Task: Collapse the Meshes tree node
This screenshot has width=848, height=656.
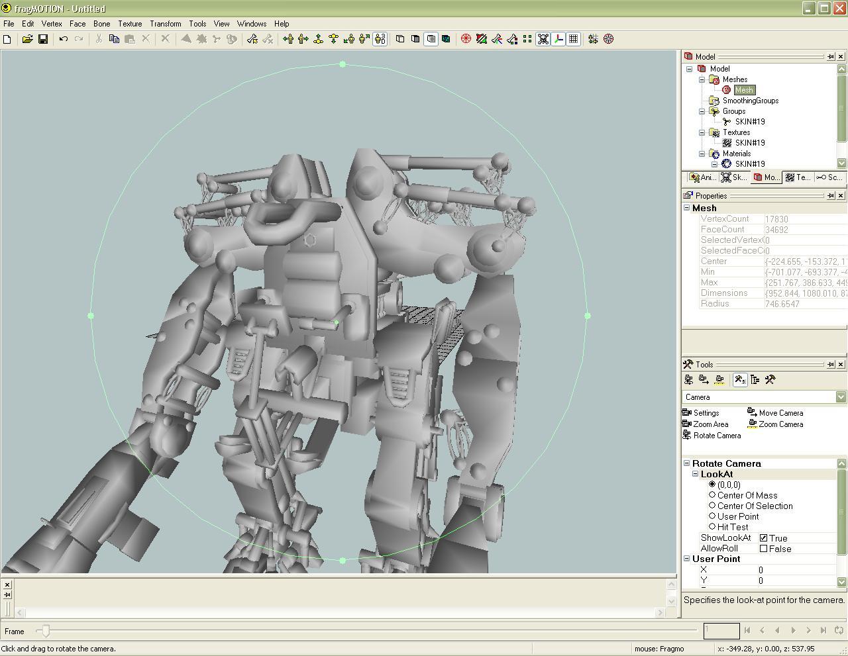Action: (x=702, y=79)
